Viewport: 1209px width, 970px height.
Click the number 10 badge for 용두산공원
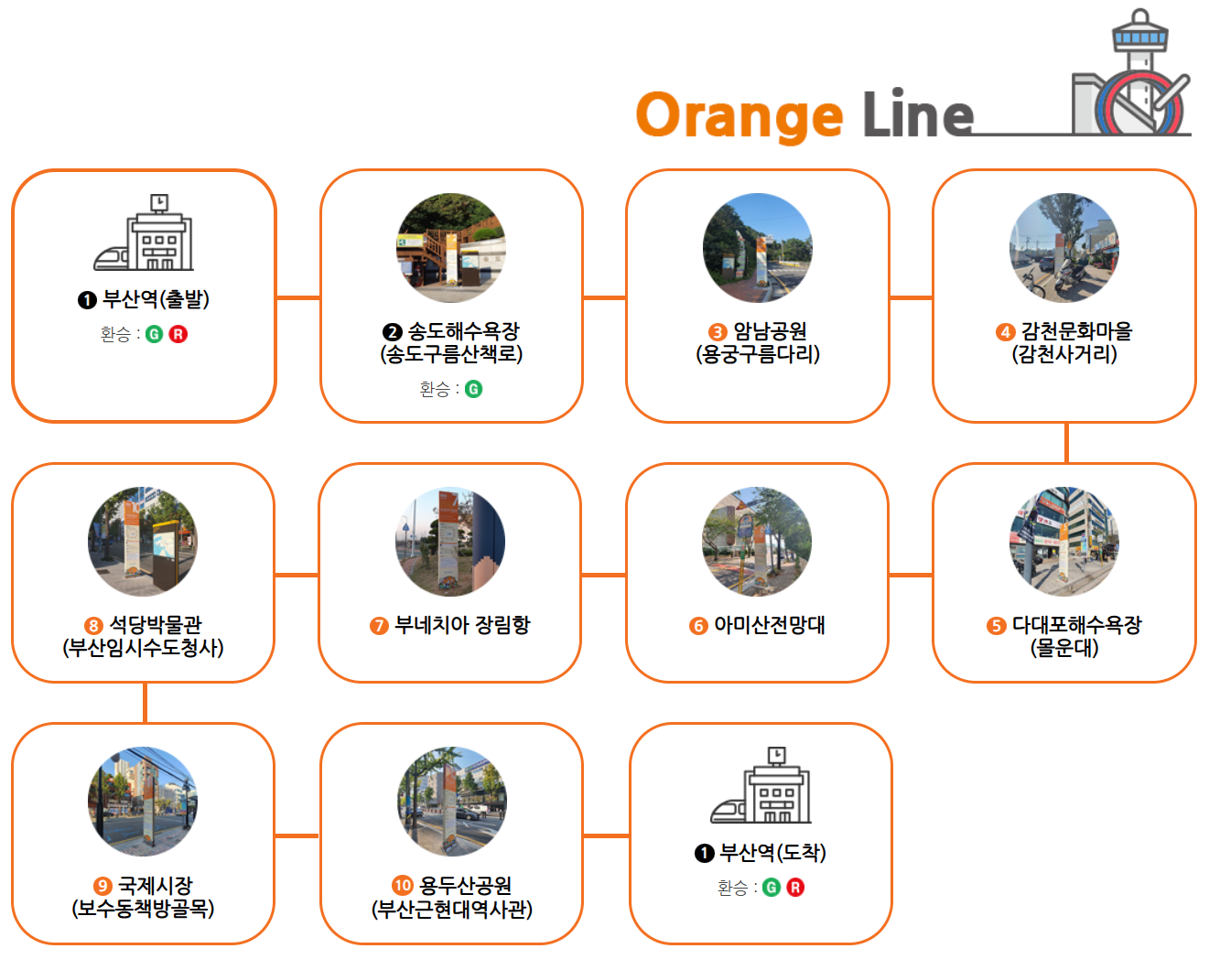403,885
